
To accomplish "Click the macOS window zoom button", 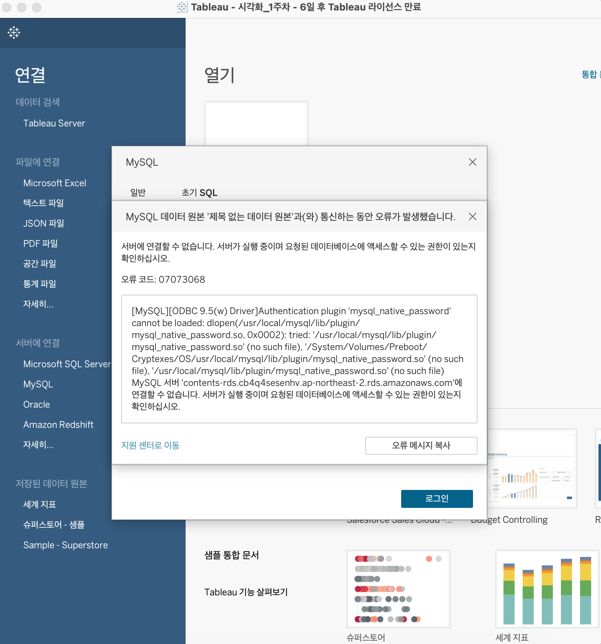I will [x=37, y=7].
